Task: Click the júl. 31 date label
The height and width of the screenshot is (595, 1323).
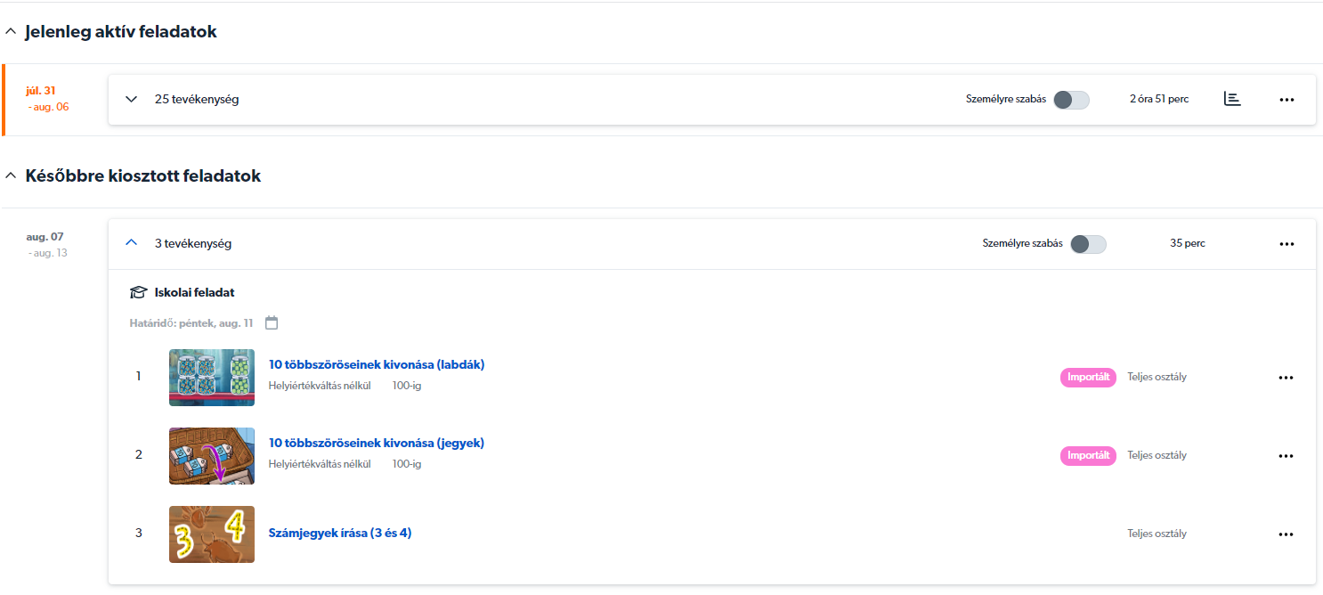Action: click(41, 91)
